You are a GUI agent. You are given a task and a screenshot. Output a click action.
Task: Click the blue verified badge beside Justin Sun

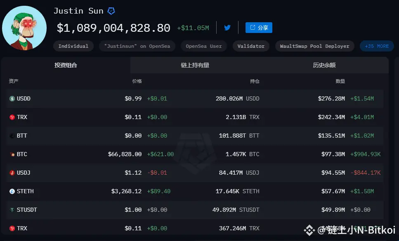[x=111, y=11]
